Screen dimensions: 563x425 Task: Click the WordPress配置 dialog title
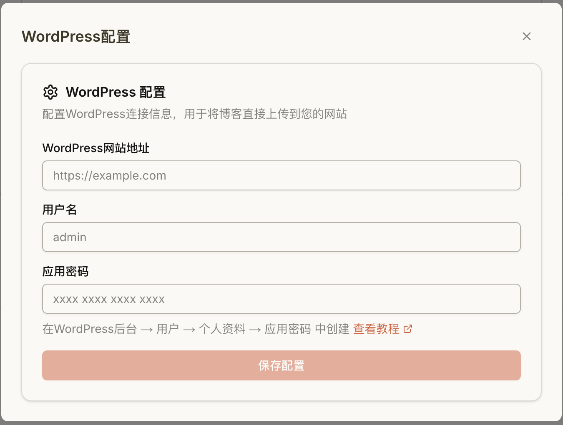[x=76, y=37]
